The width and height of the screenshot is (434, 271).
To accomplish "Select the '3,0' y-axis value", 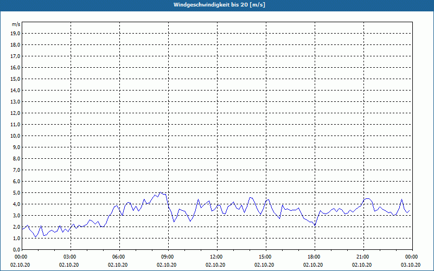I will pyautogui.click(x=16, y=215).
